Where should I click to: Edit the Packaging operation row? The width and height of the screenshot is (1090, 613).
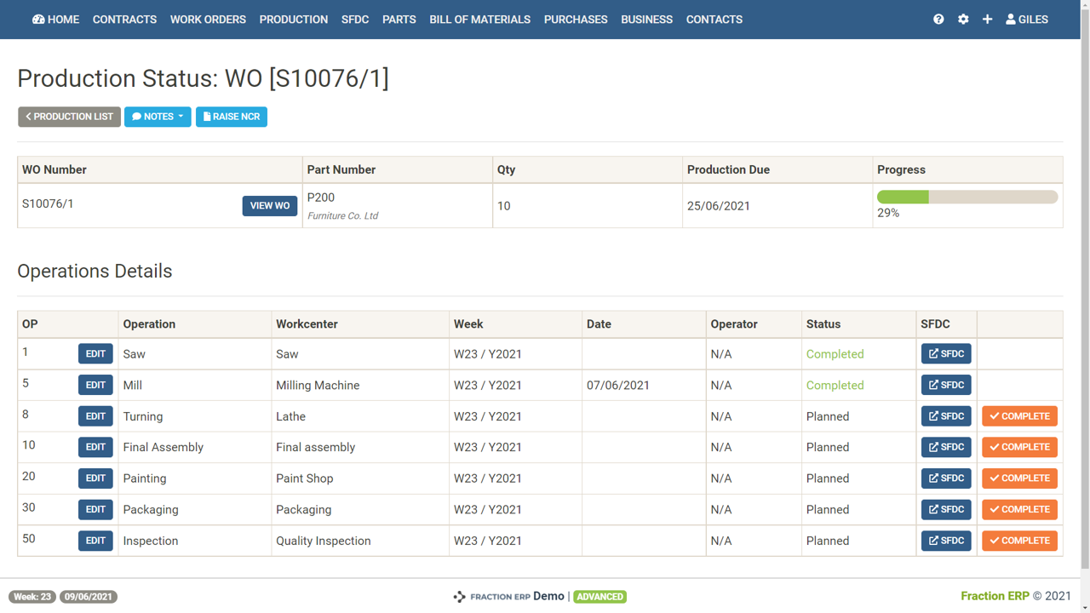click(x=95, y=509)
